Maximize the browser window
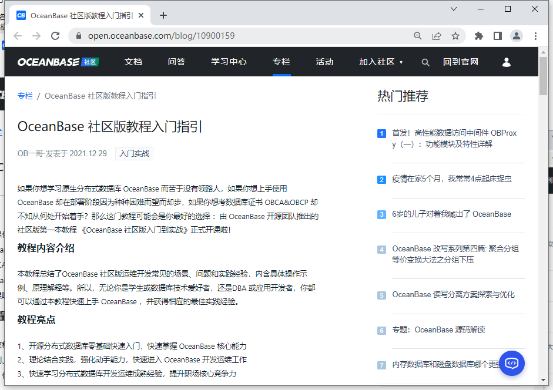 point(508,9)
